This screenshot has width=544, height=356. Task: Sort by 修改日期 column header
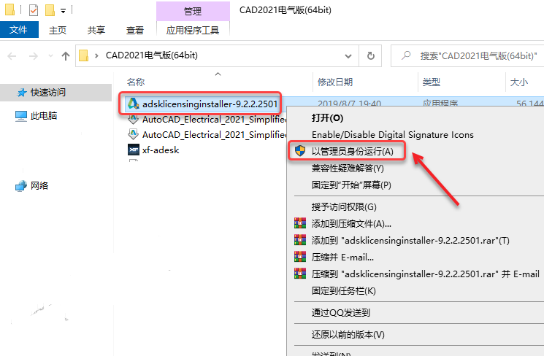(x=334, y=82)
